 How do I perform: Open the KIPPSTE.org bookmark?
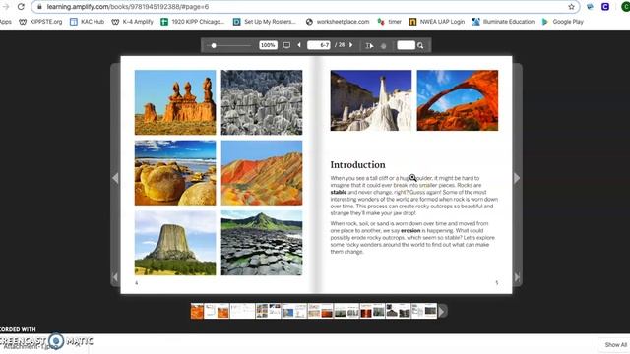(x=40, y=22)
